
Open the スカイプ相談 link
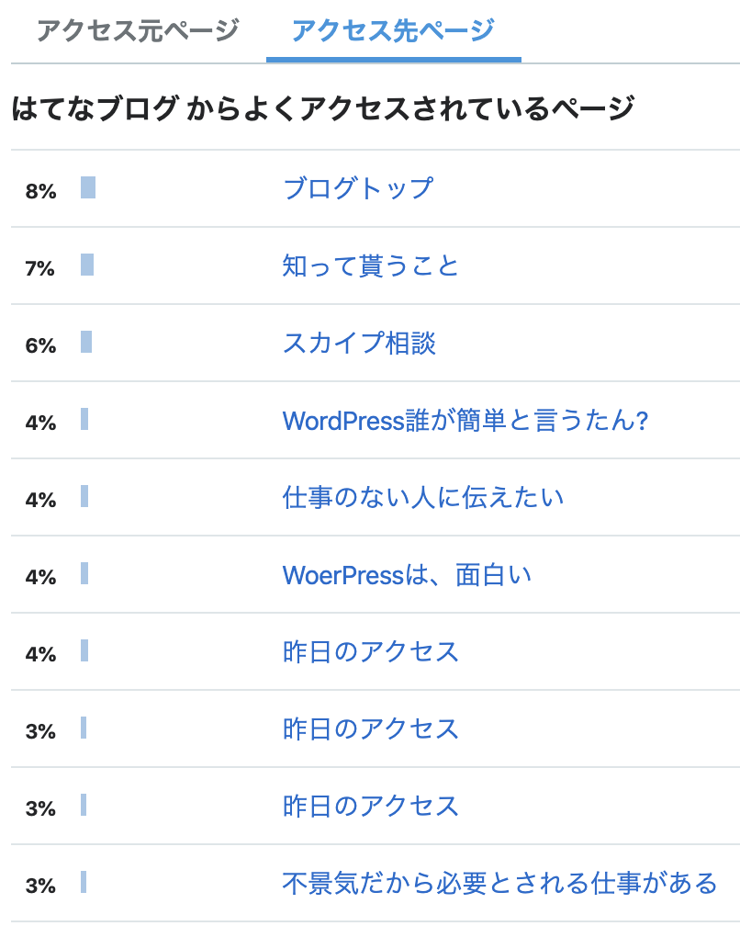tap(359, 344)
